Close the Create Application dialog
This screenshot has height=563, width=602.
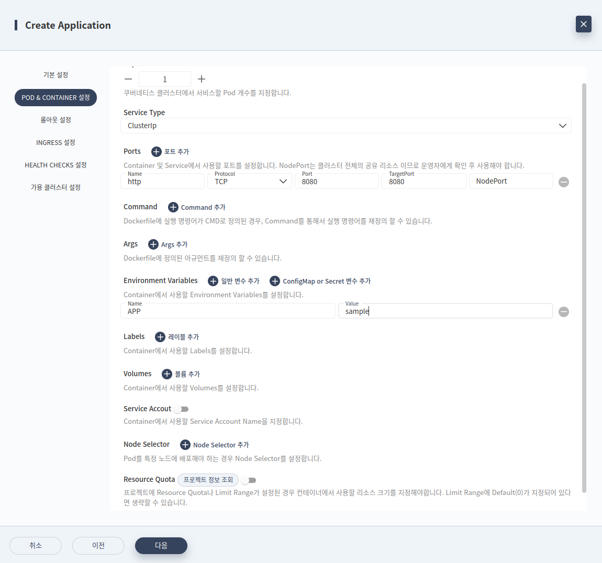(x=583, y=24)
